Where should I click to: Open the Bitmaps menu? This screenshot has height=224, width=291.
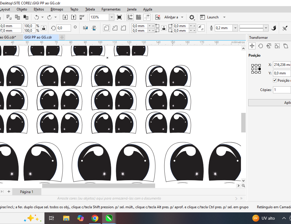[57, 9]
